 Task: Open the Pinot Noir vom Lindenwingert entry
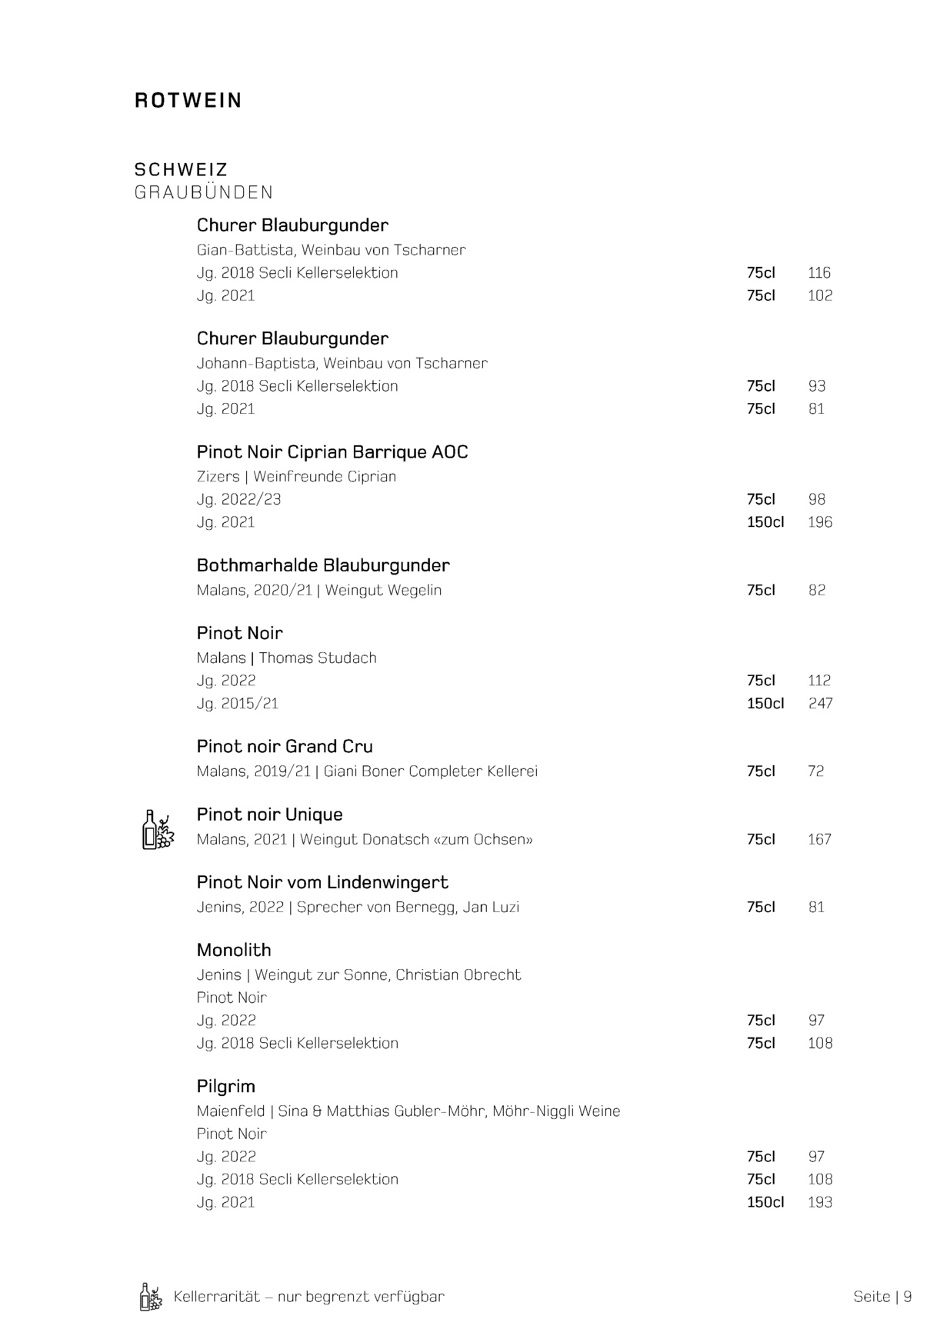click(x=322, y=883)
